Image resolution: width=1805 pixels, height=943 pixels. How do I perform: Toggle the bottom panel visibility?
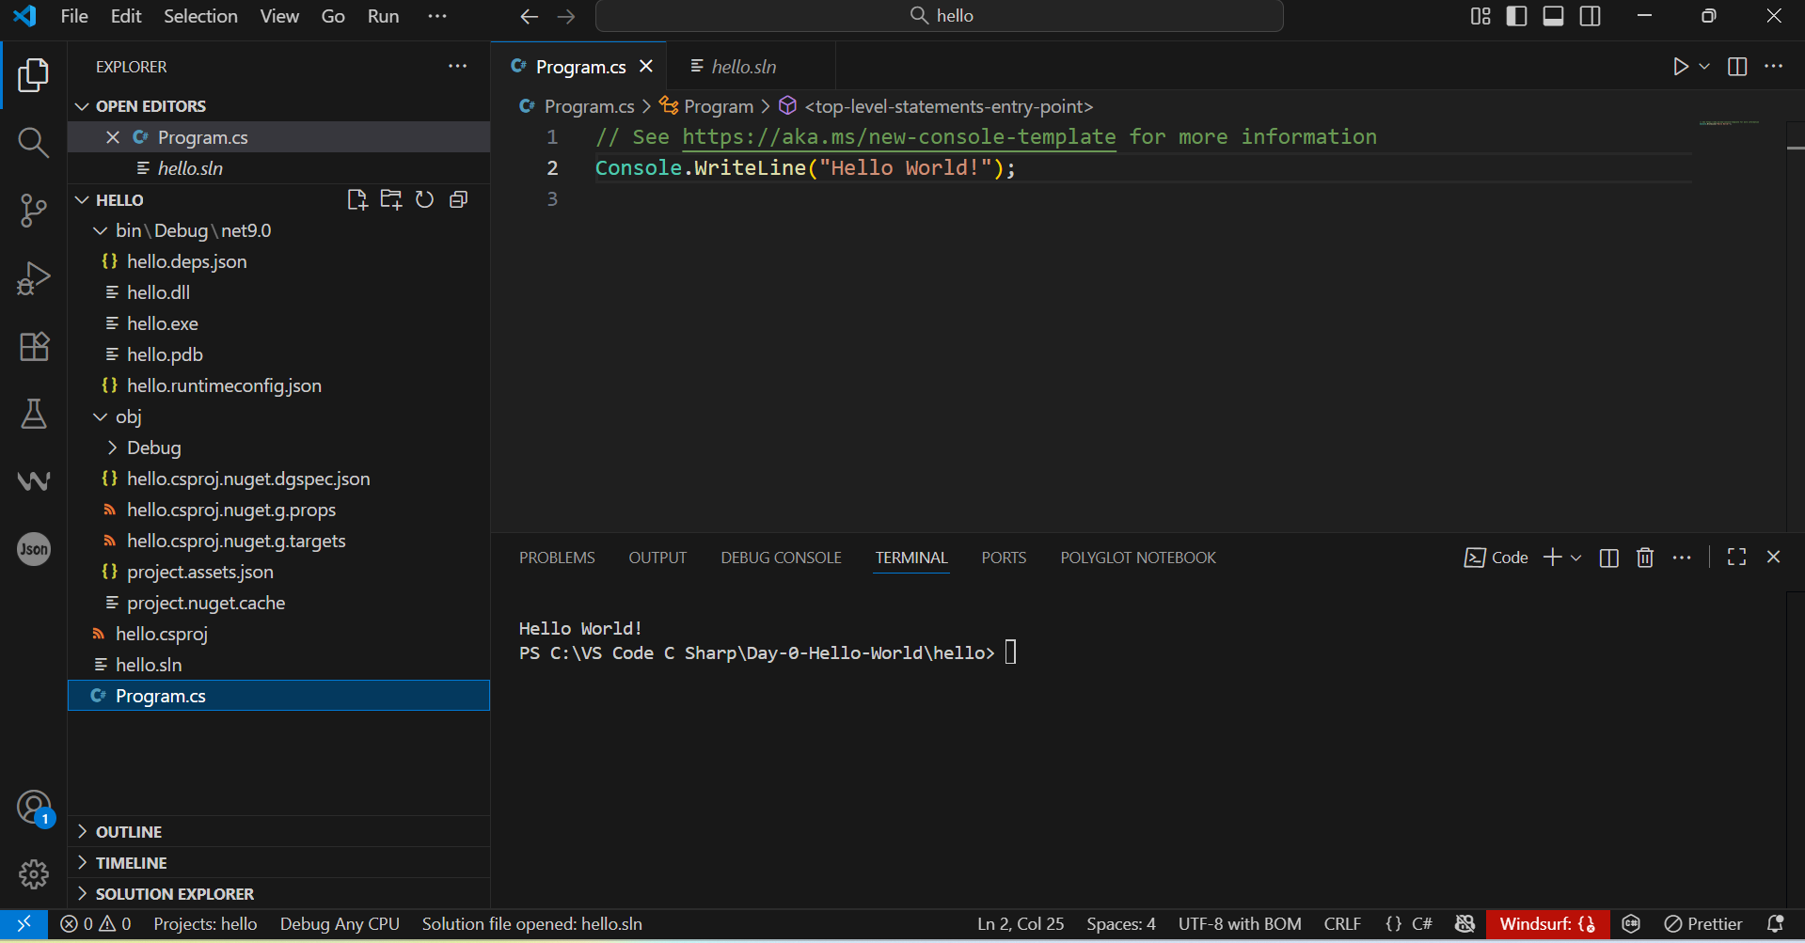1553,16
